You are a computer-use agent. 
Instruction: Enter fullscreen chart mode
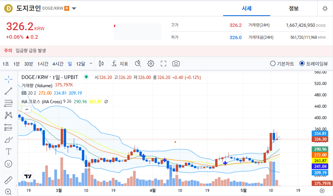pyautogui.click(x=163, y=63)
